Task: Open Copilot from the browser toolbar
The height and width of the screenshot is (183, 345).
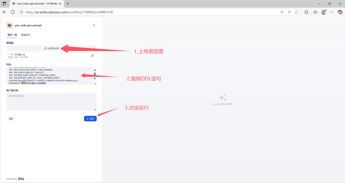Action: pos(340,12)
